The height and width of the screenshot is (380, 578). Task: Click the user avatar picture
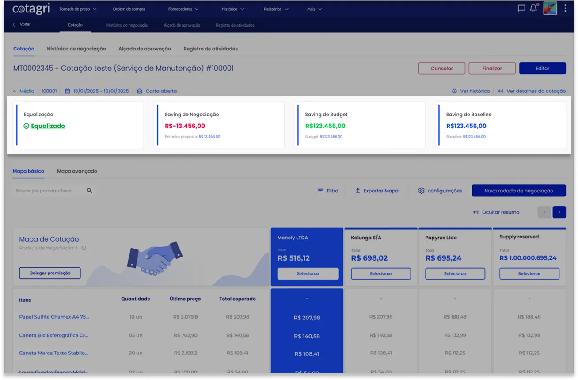pos(550,8)
